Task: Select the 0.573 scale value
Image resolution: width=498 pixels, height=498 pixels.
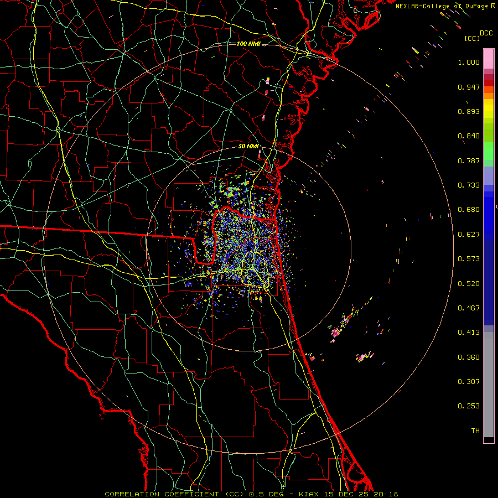Action: coord(469,259)
